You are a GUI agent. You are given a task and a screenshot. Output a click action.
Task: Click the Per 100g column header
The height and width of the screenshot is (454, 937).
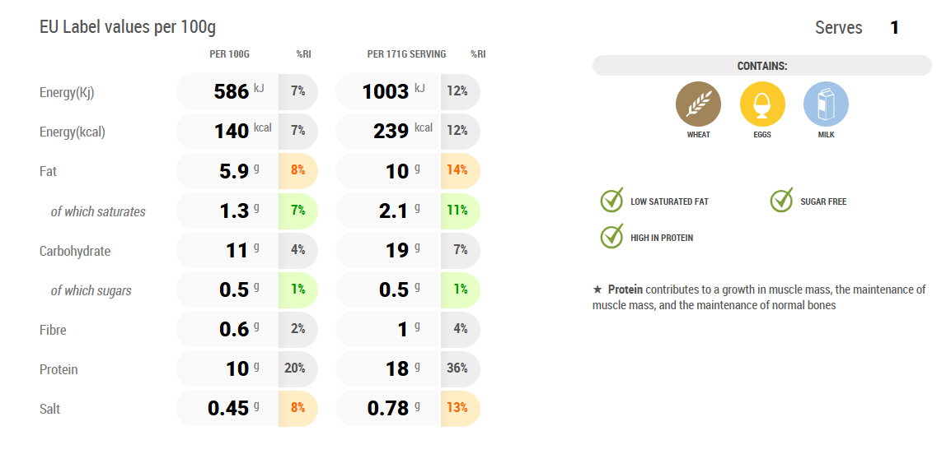(229, 54)
